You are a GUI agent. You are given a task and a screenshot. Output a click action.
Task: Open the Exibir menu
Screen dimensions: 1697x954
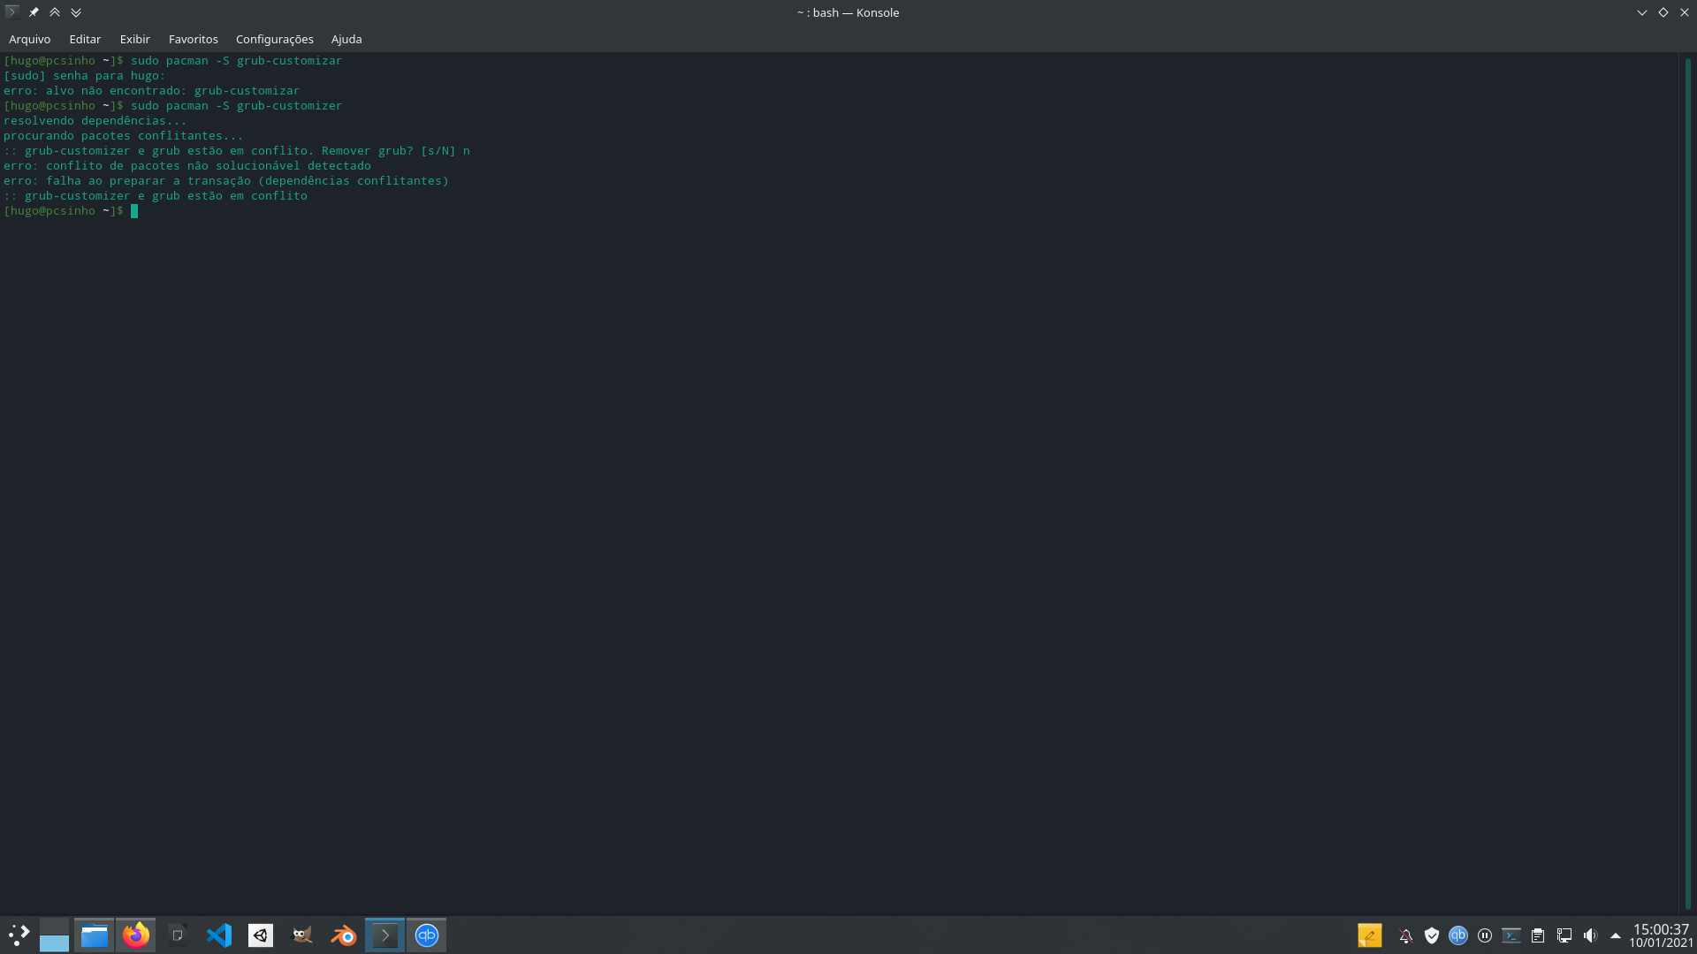134,39
